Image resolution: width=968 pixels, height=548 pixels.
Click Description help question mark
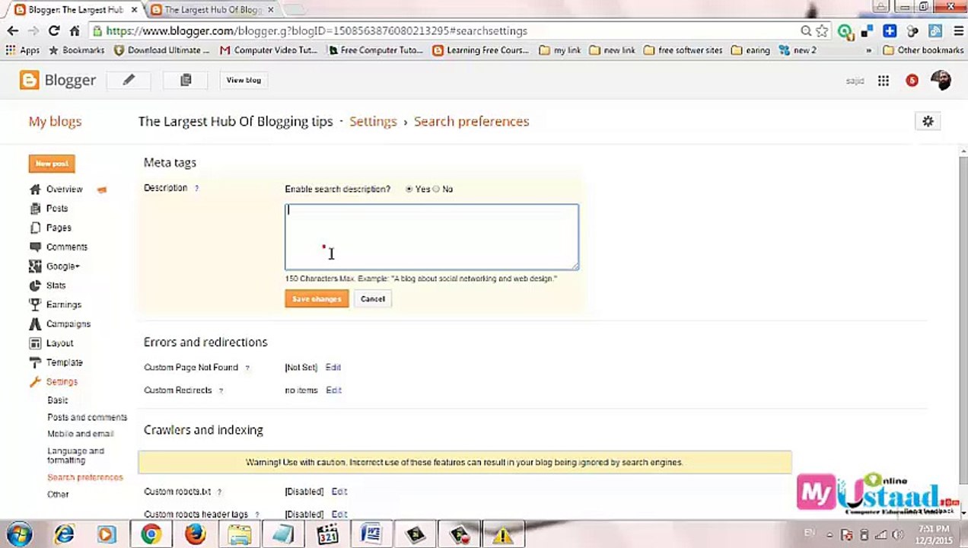coord(196,188)
